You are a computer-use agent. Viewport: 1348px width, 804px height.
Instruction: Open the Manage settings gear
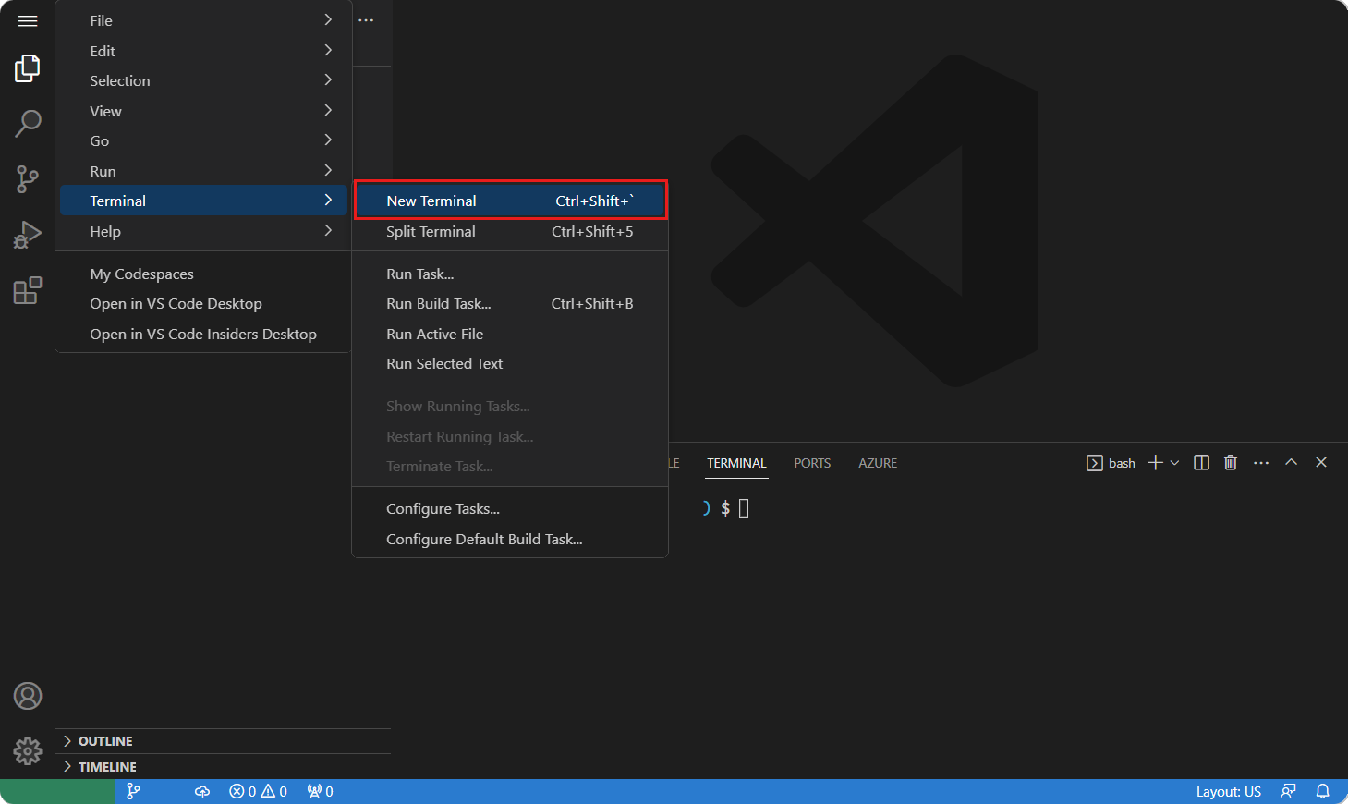[28, 751]
